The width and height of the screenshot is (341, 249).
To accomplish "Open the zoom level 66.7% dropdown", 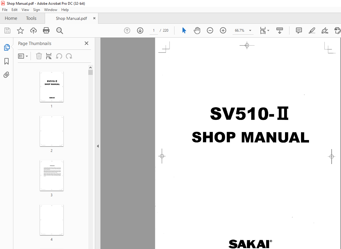I will [x=250, y=30].
